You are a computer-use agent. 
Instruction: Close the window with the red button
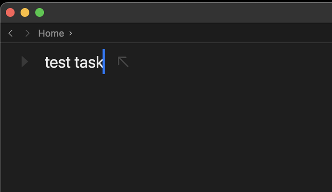[x=10, y=13]
